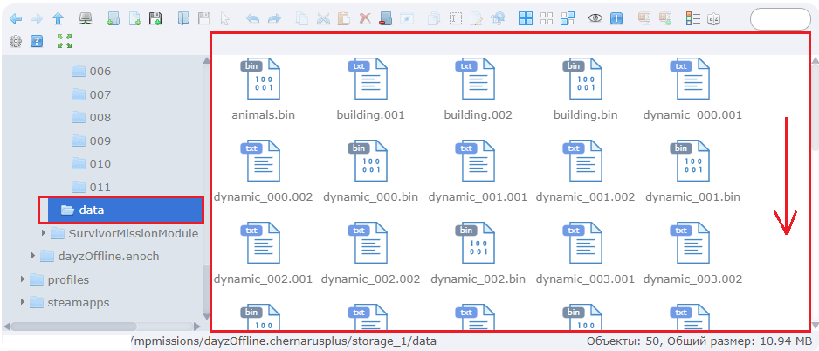The height and width of the screenshot is (351, 819).
Task: Click the create archive icon with green arrow
Action: point(665,19)
